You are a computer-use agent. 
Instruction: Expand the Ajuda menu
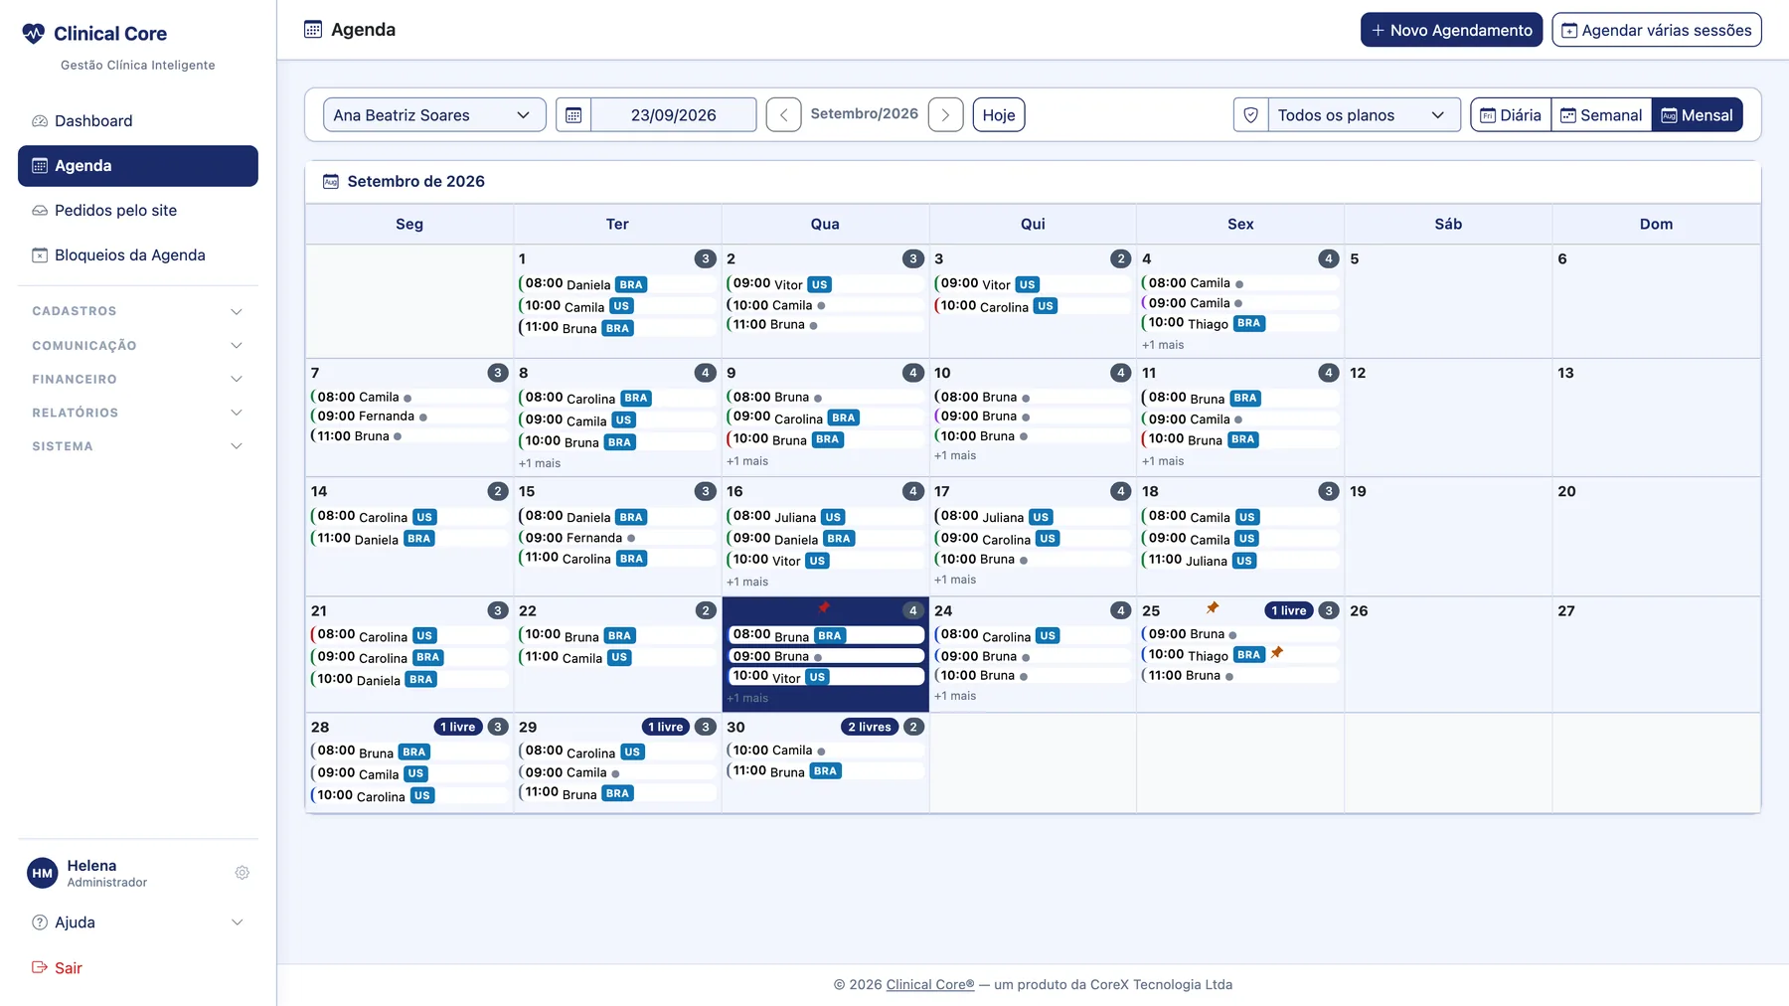tap(137, 922)
